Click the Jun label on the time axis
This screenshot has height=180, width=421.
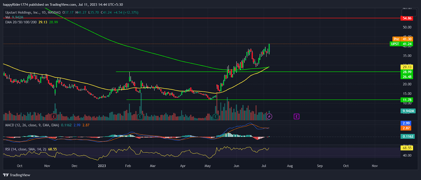click(236, 166)
